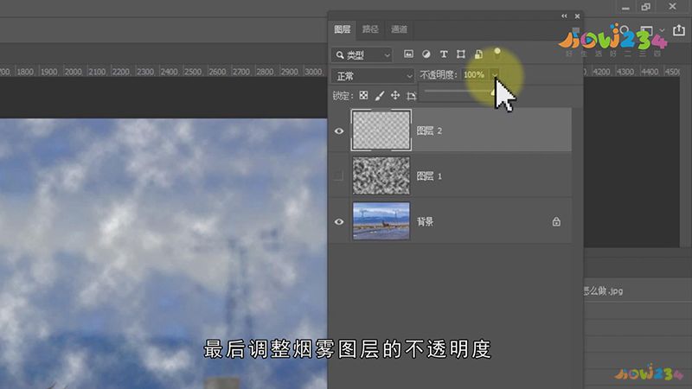Switch to the 通道 tab
The width and height of the screenshot is (692, 389).
tap(399, 29)
